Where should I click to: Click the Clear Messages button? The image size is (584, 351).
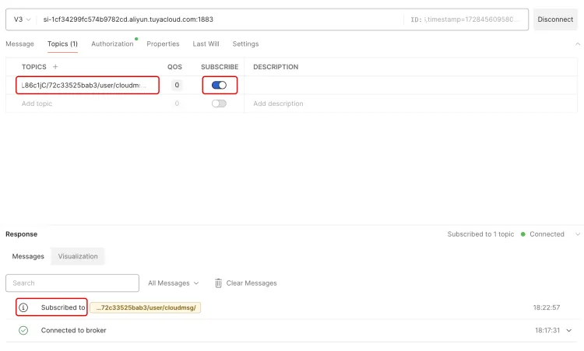tap(246, 283)
